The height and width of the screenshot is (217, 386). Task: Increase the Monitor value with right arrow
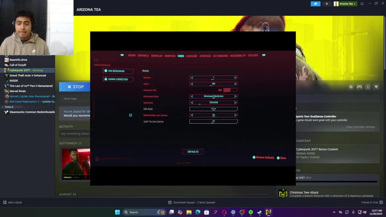(x=236, y=78)
